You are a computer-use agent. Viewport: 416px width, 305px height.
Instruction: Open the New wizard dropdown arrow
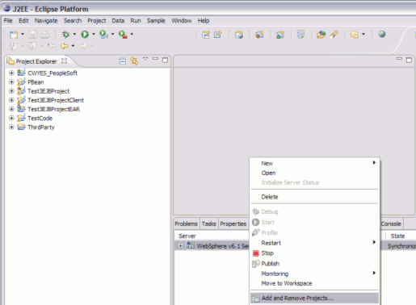(x=23, y=34)
